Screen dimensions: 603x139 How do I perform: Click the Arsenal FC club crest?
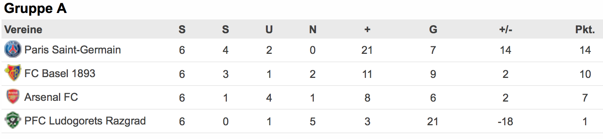pyautogui.click(x=13, y=97)
